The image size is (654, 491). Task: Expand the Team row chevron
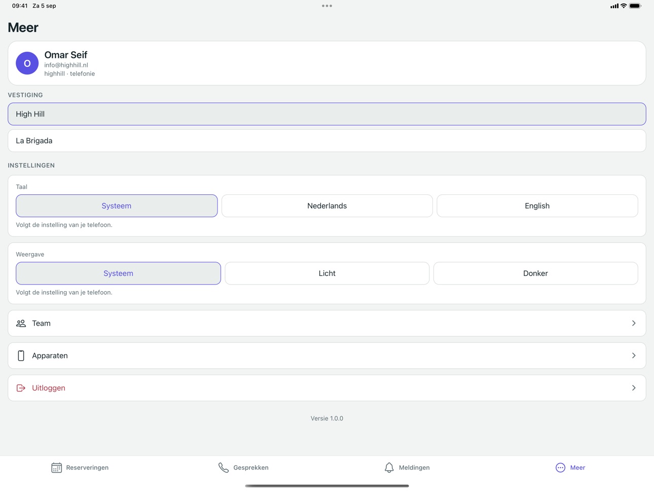(634, 323)
